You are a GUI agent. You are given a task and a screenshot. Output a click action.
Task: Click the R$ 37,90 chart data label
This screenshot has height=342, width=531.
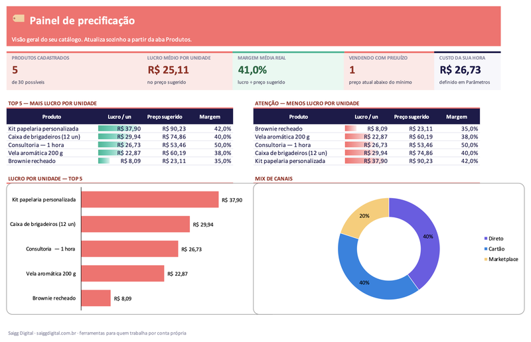pos(232,200)
